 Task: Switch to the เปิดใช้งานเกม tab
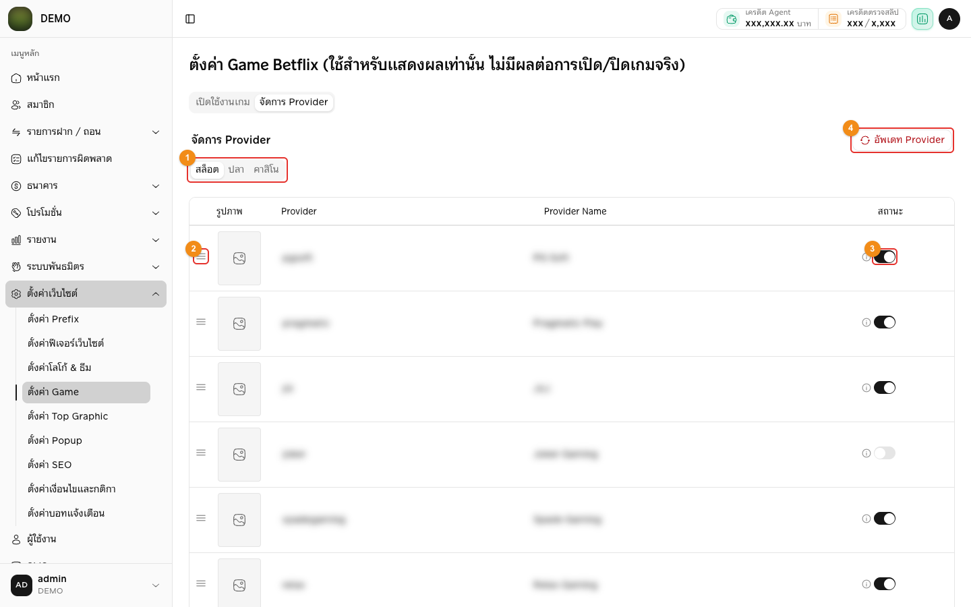click(x=223, y=102)
